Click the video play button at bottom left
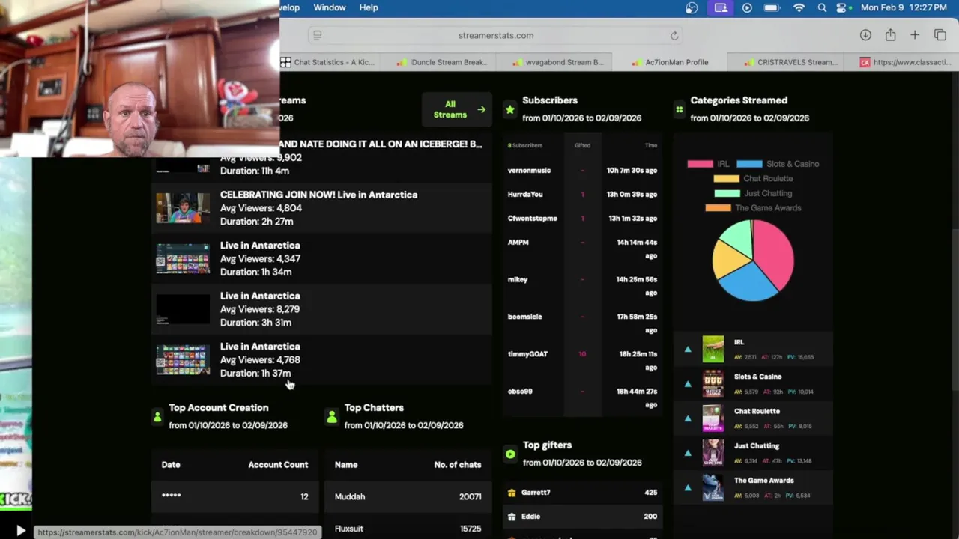Viewport: 959px width, 539px height. coord(20,530)
